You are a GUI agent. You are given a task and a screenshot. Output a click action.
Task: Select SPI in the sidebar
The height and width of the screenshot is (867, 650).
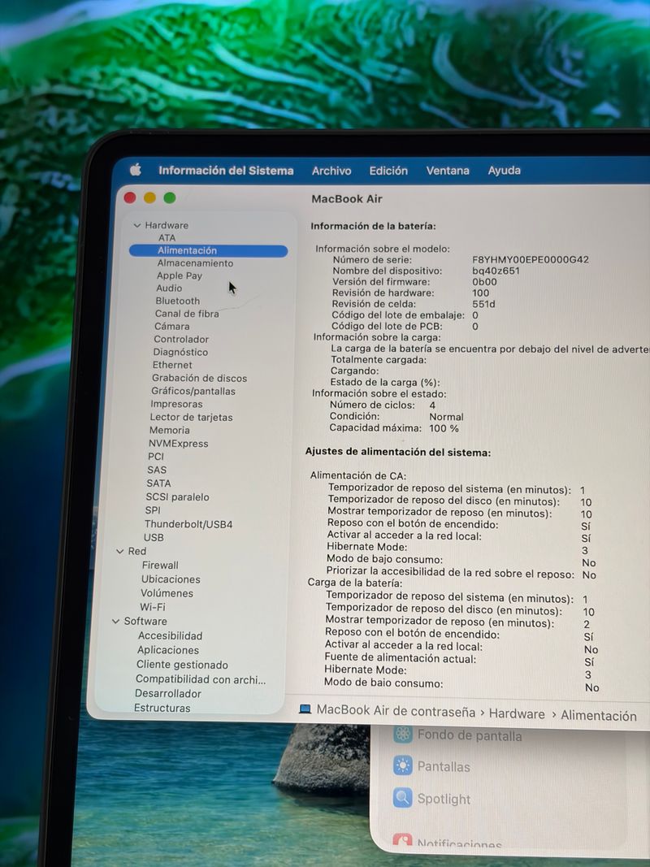(153, 510)
